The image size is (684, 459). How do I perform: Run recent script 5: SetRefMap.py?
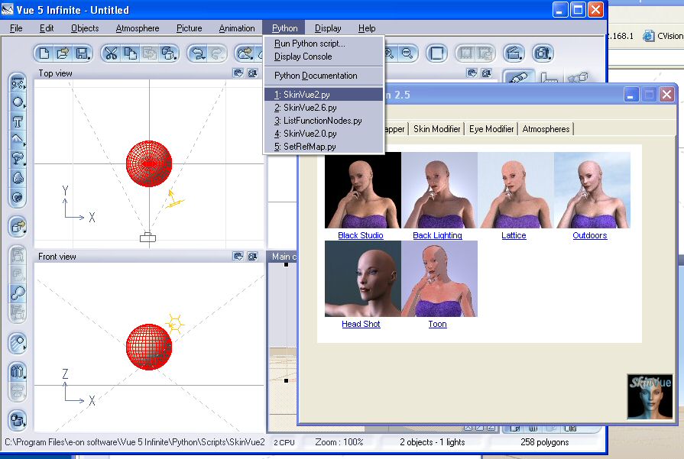pos(324,147)
